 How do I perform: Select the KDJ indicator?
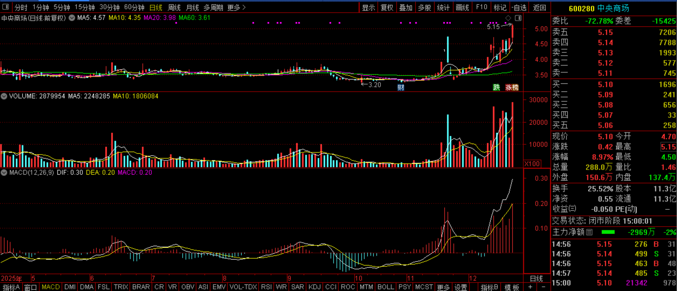pyautogui.click(x=314, y=287)
